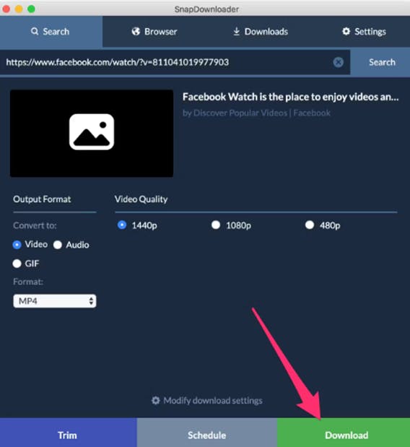The image size is (410, 447).
Task: Click the gear icon next to Modify download settings
Action: (156, 400)
